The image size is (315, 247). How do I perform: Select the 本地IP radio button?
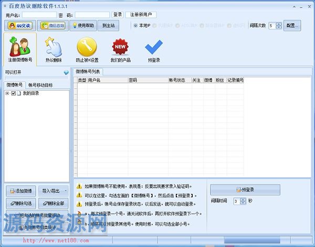tap(135, 26)
